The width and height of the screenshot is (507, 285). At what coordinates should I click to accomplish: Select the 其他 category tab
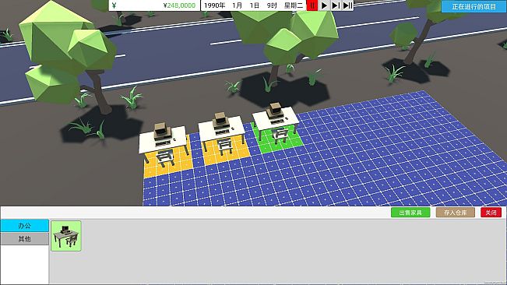click(x=25, y=239)
